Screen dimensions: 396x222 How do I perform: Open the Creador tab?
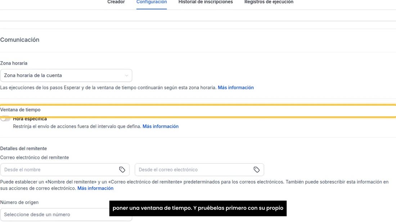[116, 2]
